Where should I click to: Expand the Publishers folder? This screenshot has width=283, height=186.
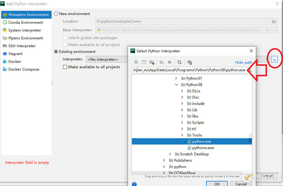(x=164, y=160)
